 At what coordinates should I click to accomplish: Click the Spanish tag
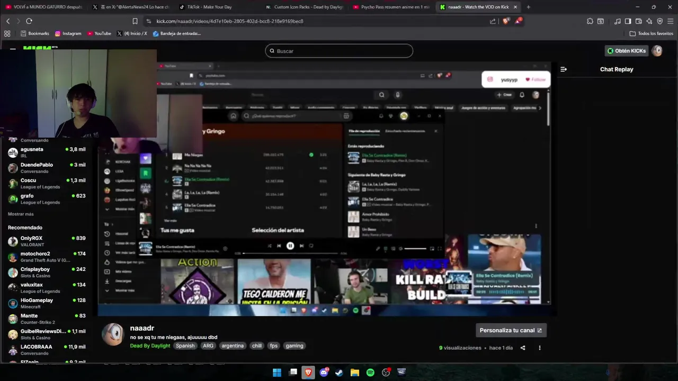(185, 346)
